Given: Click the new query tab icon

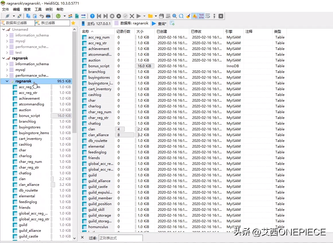Looking at the screenshot, I should (172, 23).
